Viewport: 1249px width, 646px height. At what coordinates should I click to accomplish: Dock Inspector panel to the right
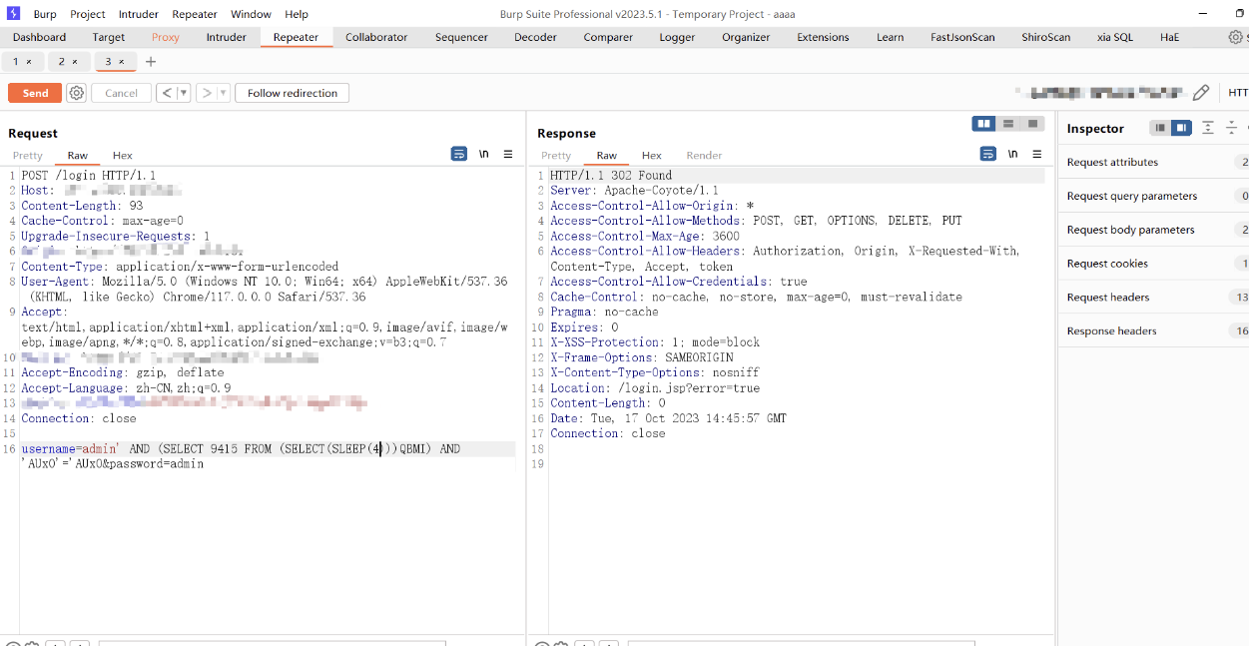point(1181,128)
